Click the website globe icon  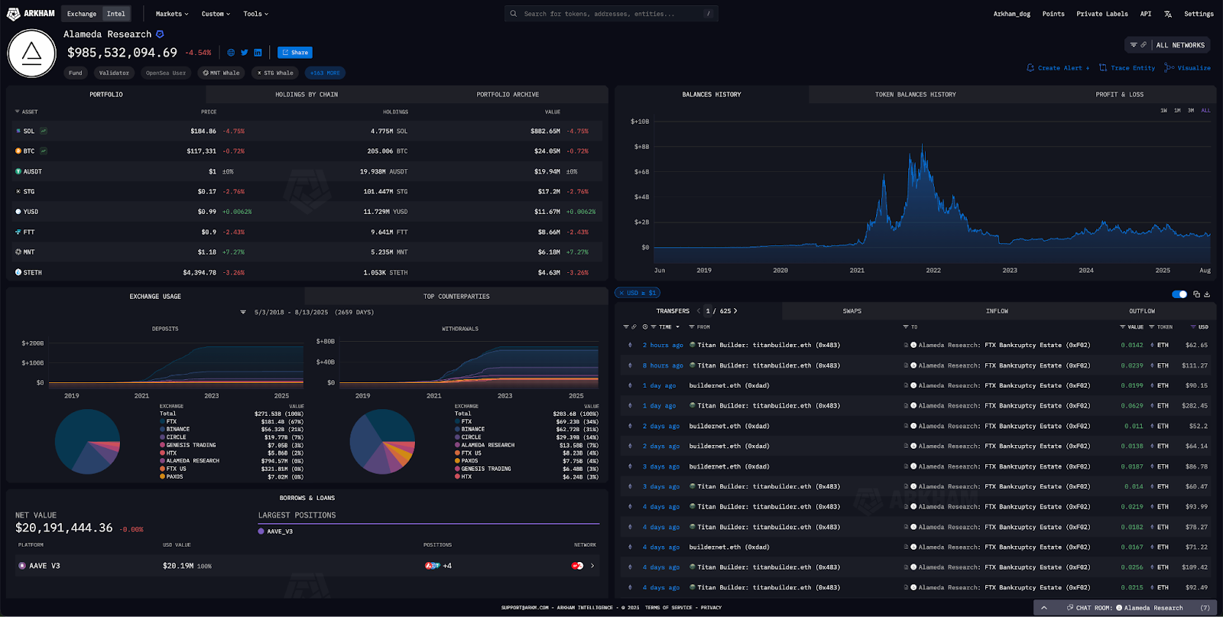pos(231,53)
